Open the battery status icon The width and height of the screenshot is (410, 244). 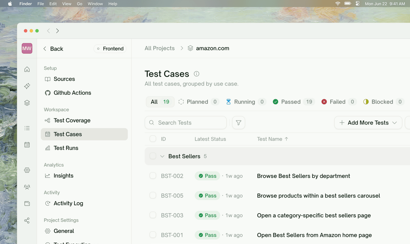coord(348,4)
